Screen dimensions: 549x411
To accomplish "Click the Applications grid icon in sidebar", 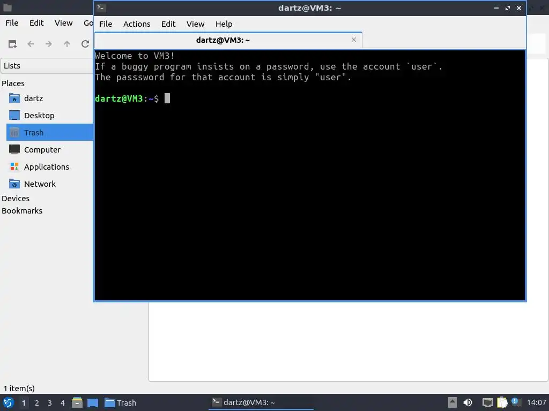I will [14, 167].
